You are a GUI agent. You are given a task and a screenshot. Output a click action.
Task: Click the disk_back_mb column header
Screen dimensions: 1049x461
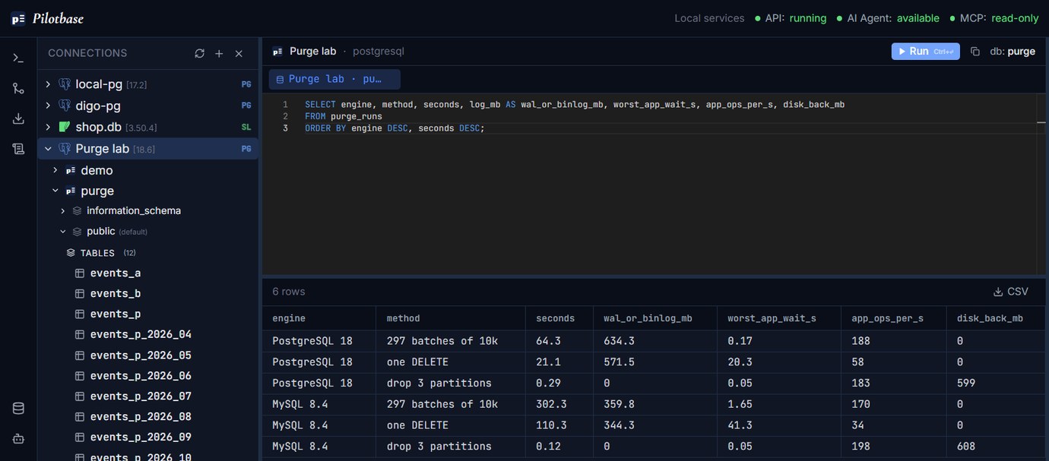996,318
